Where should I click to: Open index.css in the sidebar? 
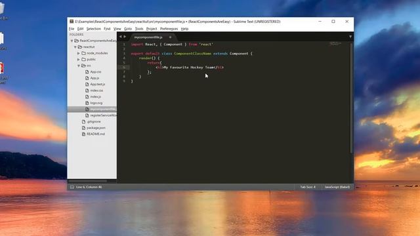point(96,90)
